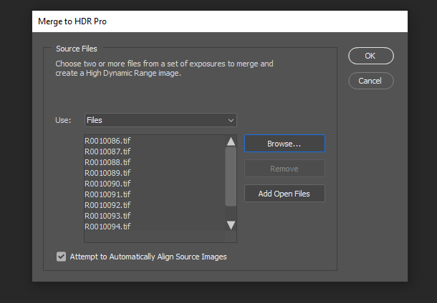Screen dimensions: 437x303
Task: Toggle Attempt to Automatically Align Source Images
Action: (61, 257)
